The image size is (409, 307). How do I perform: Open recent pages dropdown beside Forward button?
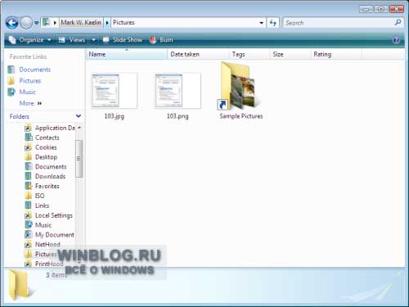click(37, 23)
